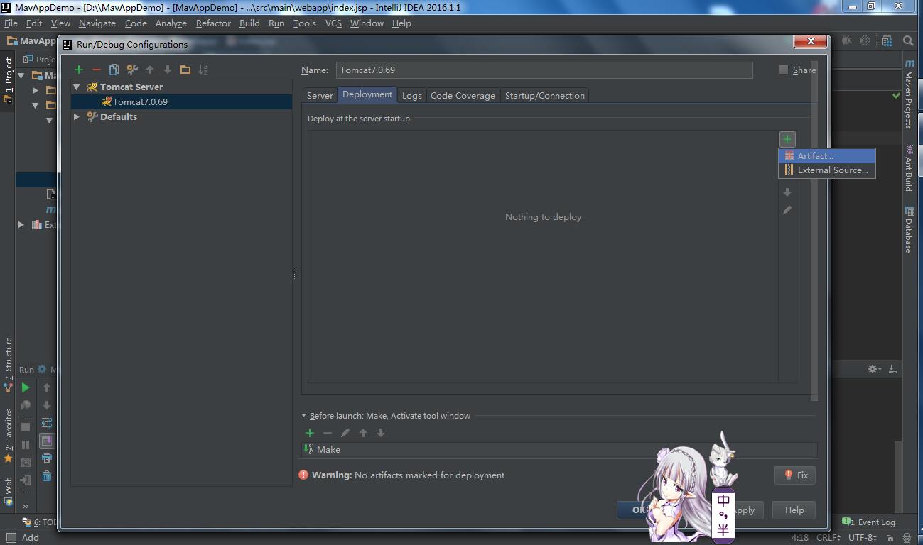Click Debug bug icon in main toolbar

tap(847, 40)
